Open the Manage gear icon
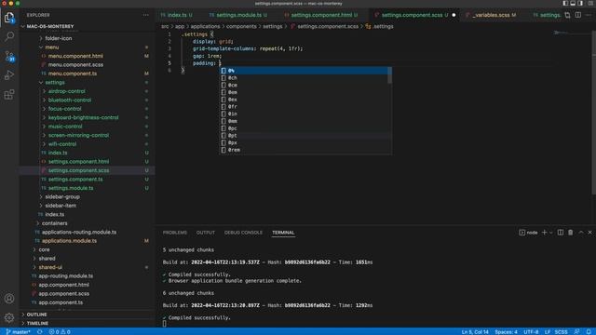 9,317
